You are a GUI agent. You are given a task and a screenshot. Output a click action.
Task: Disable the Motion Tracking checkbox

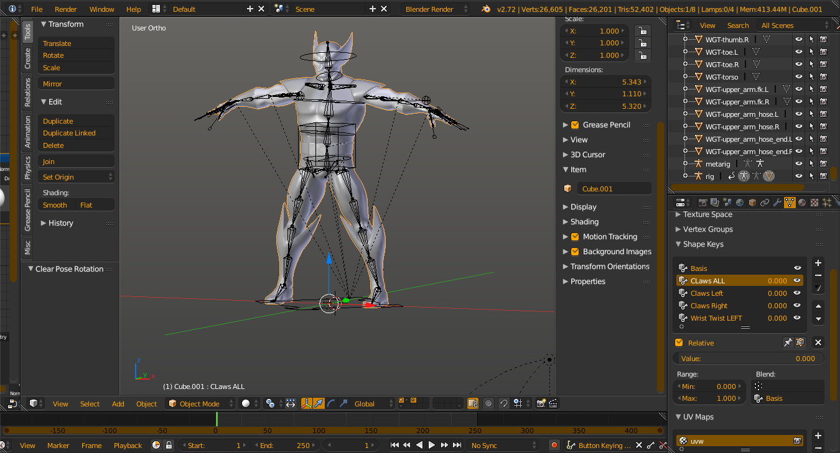pyautogui.click(x=575, y=237)
